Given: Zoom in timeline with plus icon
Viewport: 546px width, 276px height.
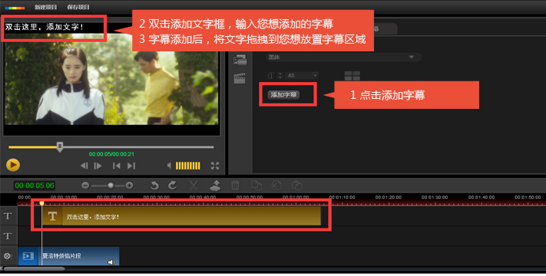Looking at the screenshot, I should (x=129, y=186).
